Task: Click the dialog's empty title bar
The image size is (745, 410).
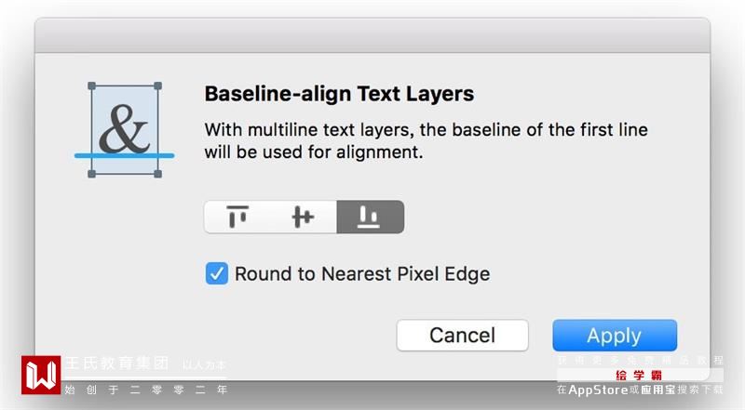Action: (x=372, y=35)
